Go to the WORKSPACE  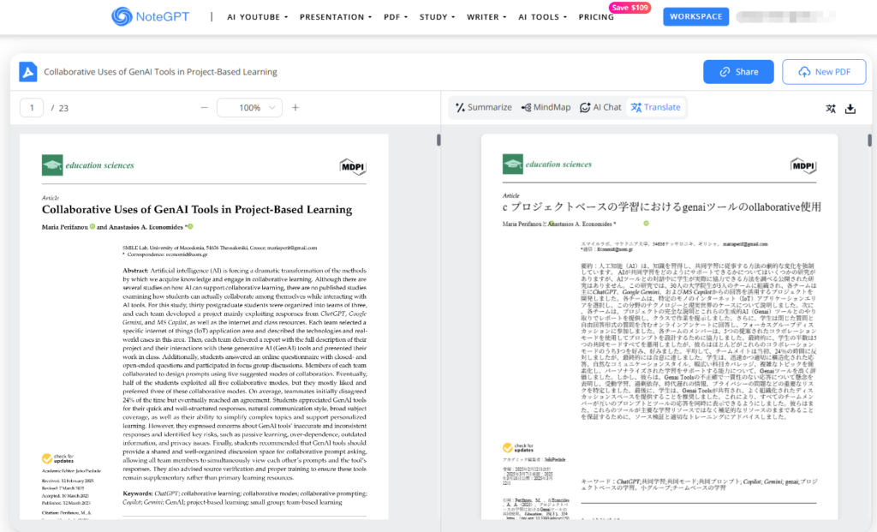click(695, 16)
